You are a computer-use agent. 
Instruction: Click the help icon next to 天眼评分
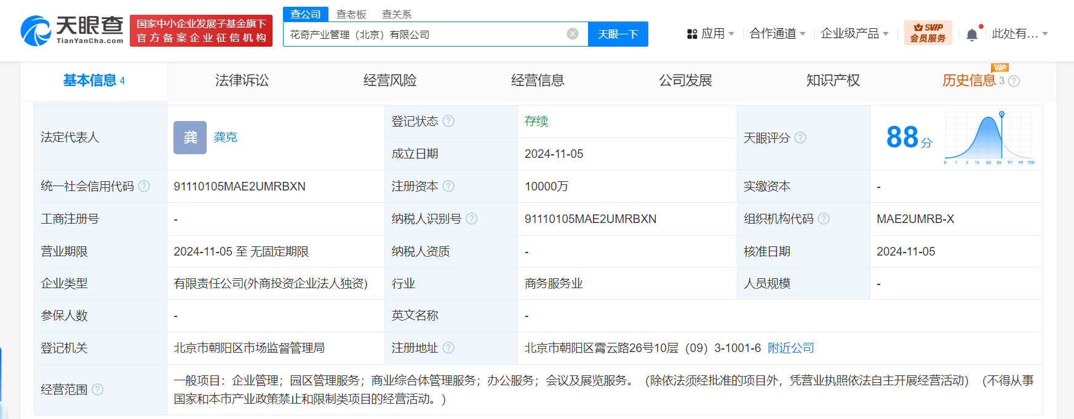[800, 138]
